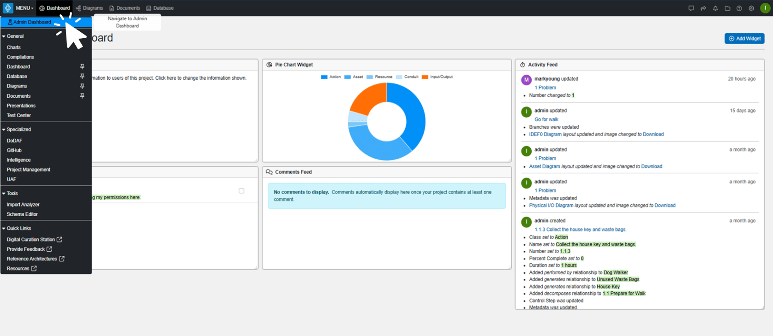Viewport: 773px width, 336px height.
Task: Click the plus icon on Add Widget
Action: point(731,39)
